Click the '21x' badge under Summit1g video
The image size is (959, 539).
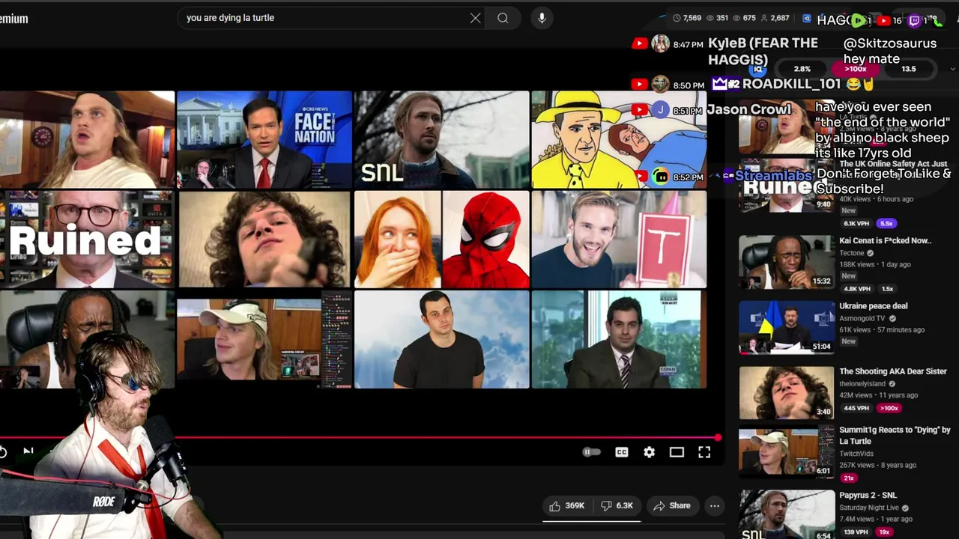849,478
